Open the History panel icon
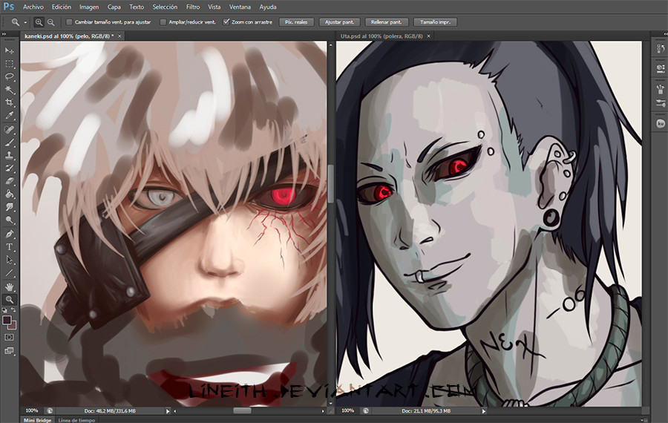The height and width of the screenshot is (423, 668). pyautogui.click(x=661, y=49)
